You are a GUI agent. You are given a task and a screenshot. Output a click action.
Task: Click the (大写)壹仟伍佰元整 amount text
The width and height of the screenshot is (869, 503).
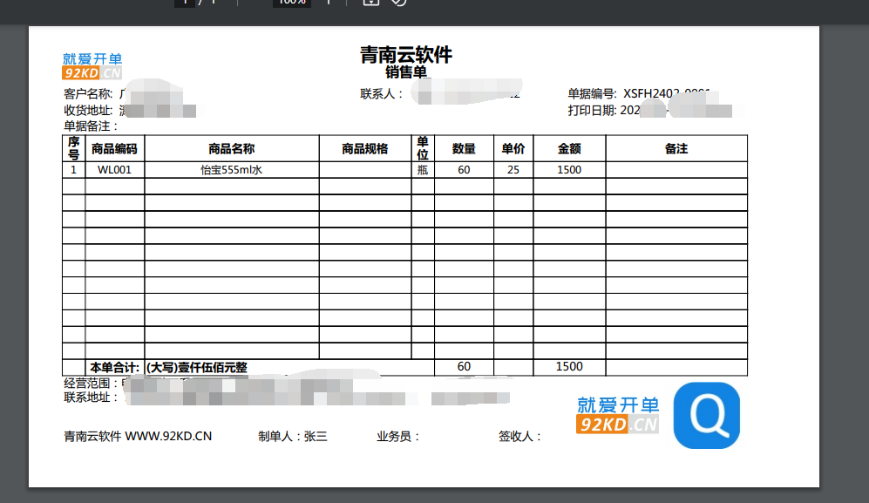(197, 367)
